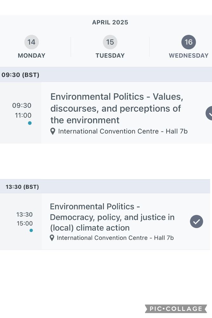Image resolution: width=212 pixels, height=318 pixels.
Task: Click Hall 7b location of 09:30 session
Action: (x=123, y=131)
